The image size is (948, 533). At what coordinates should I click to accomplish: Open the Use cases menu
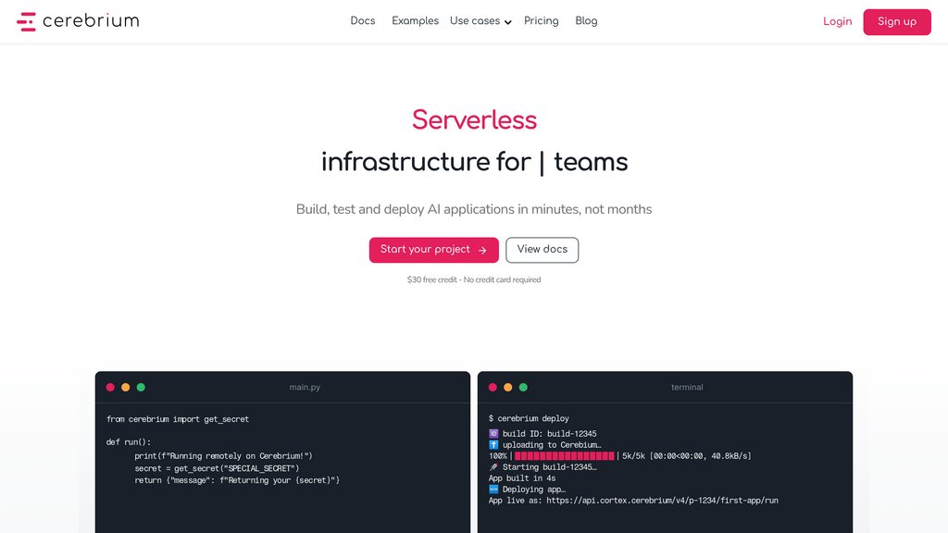click(480, 21)
